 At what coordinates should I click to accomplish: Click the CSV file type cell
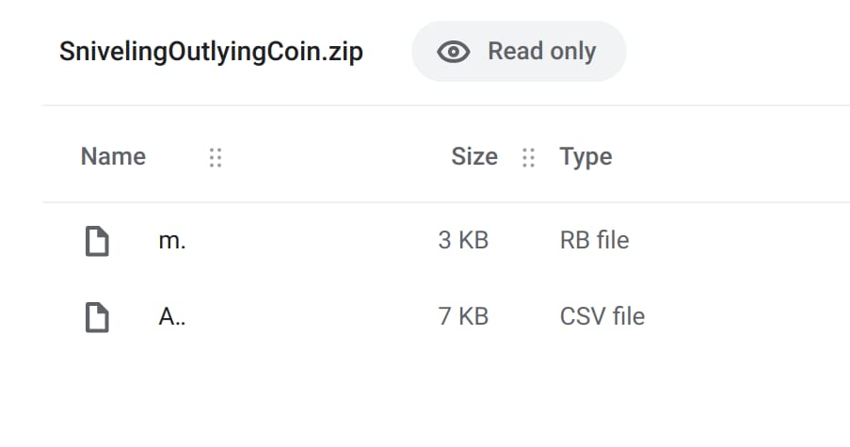(602, 316)
